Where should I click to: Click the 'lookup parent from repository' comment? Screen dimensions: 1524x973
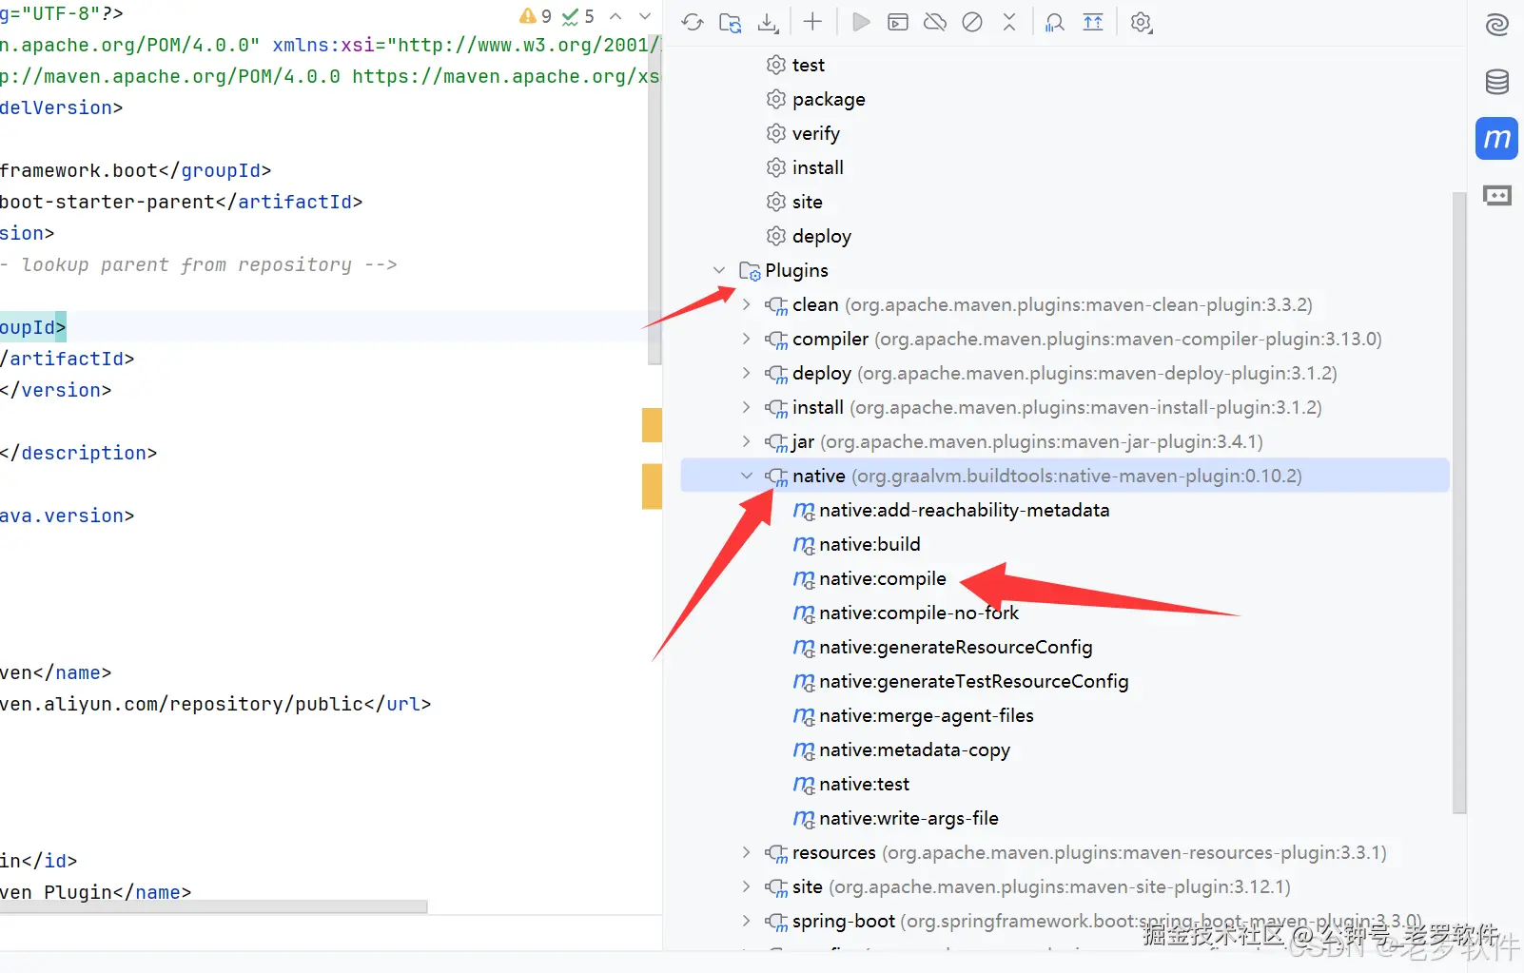point(198,264)
